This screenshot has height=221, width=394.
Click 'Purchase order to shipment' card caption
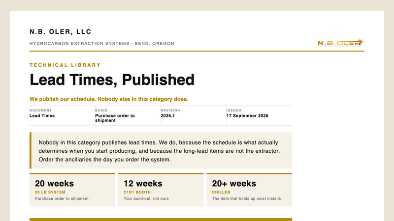pos(62,198)
